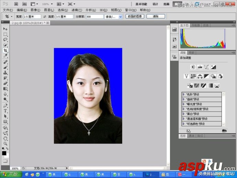Image resolution: width=237 pixels, height=178 pixels.
Task: Expand the "色阶" presets list
Action: coord(184,94)
